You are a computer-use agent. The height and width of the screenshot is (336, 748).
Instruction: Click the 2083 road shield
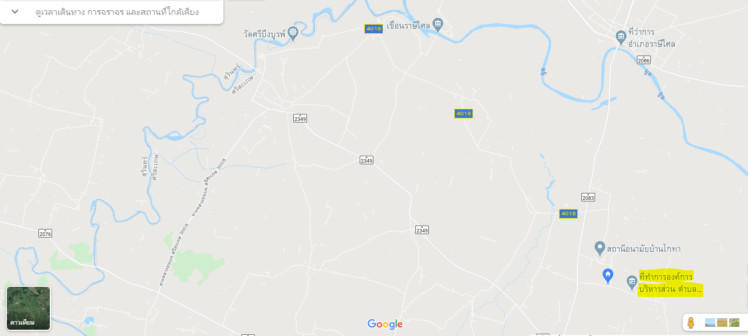(x=588, y=197)
